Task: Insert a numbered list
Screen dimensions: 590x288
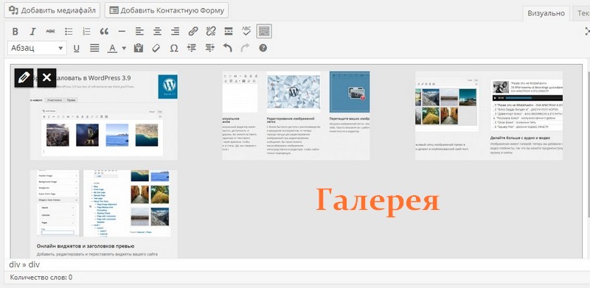Action: pyautogui.click(x=86, y=32)
